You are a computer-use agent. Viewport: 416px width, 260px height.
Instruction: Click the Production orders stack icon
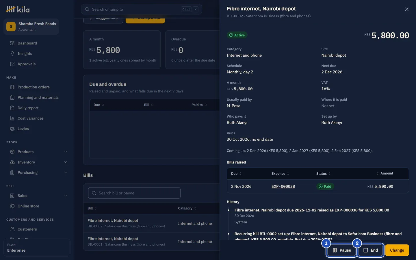click(x=12, y=87)
